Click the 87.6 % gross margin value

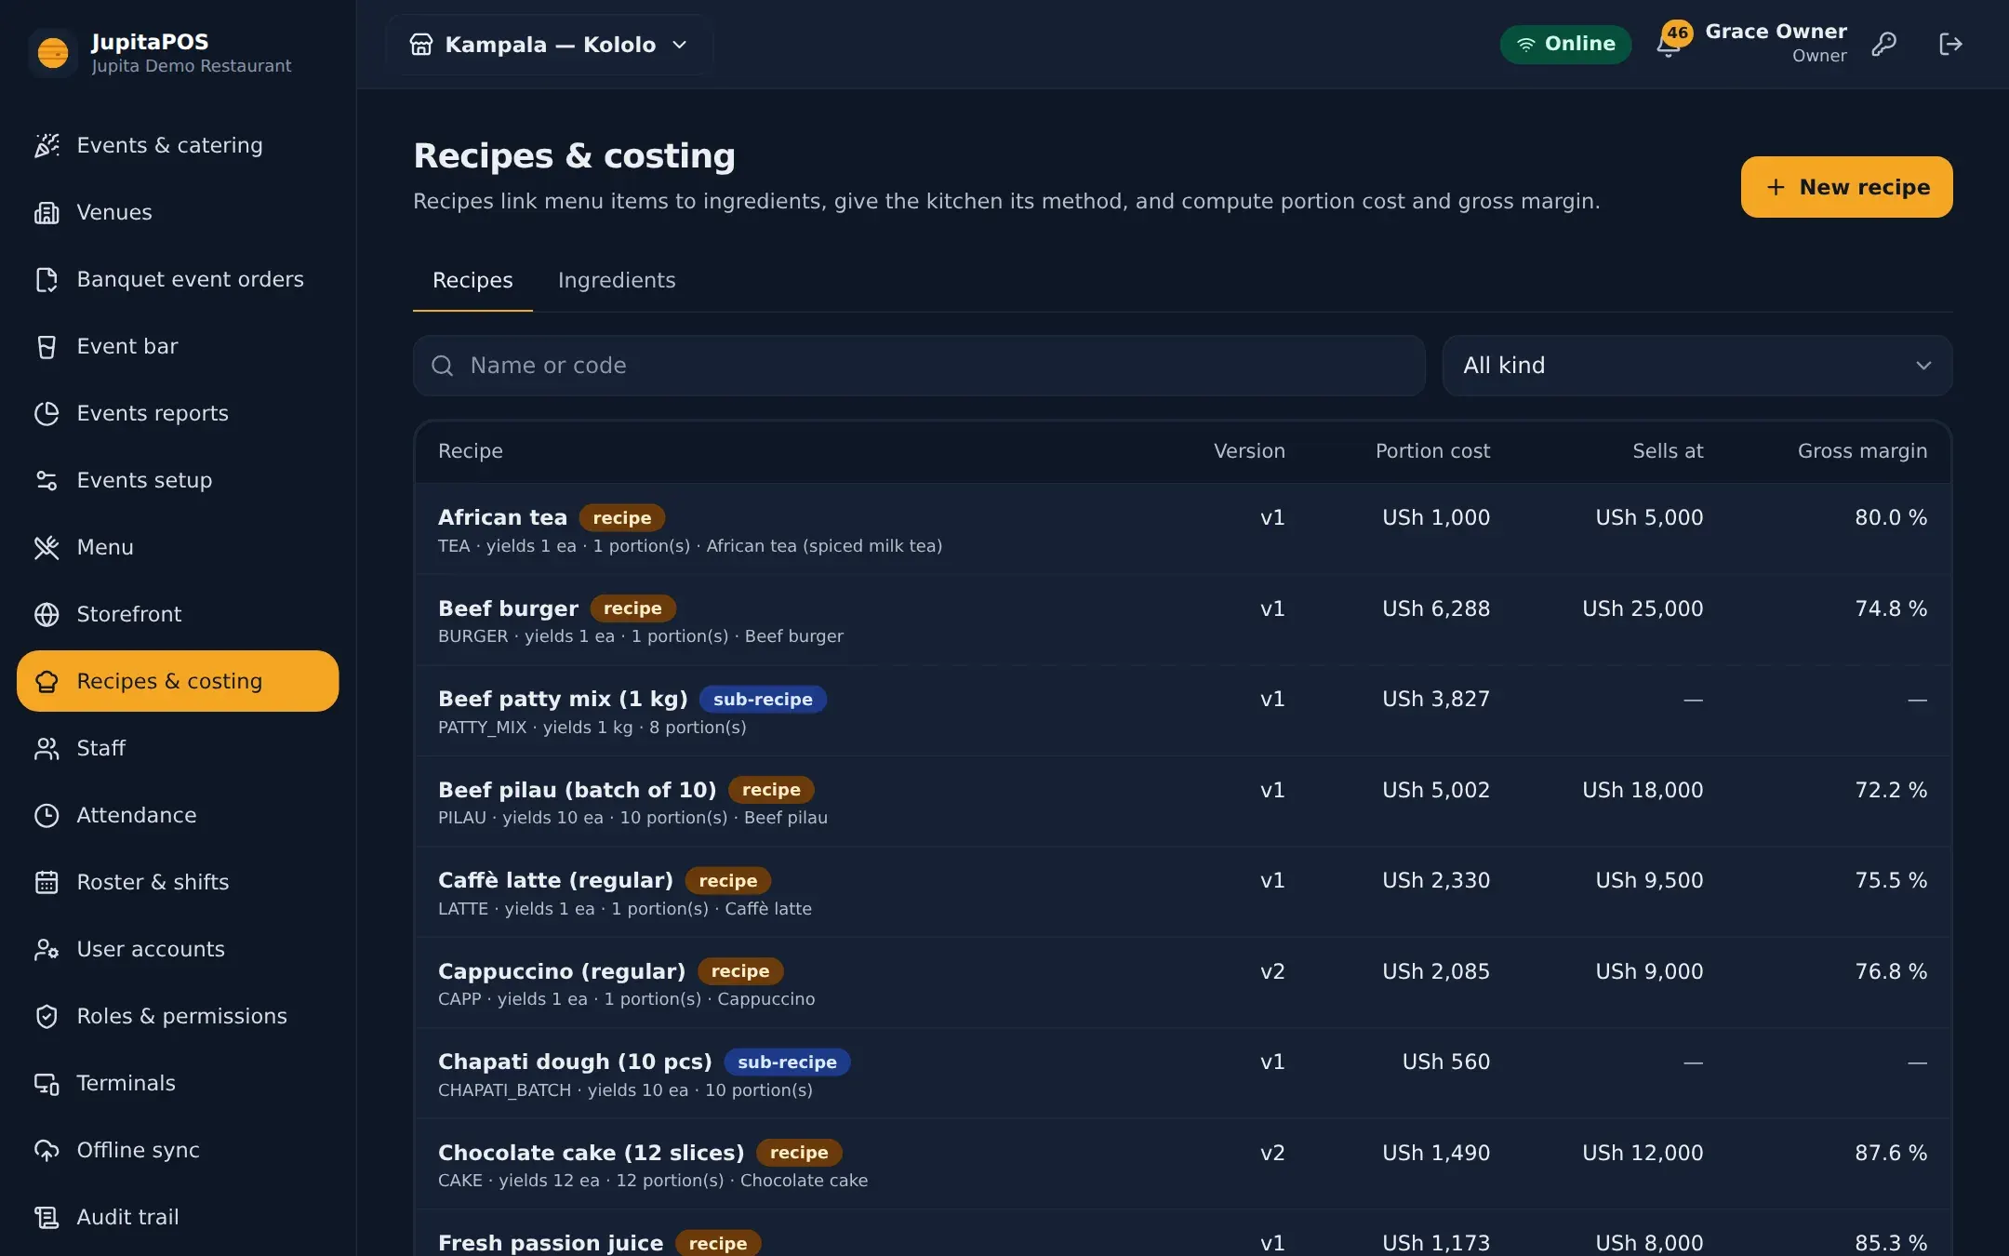point(1891,1153)
